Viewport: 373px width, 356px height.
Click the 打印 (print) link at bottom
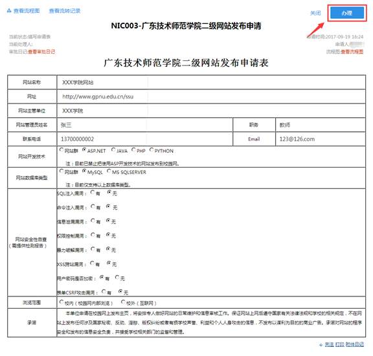coord(340,344)
